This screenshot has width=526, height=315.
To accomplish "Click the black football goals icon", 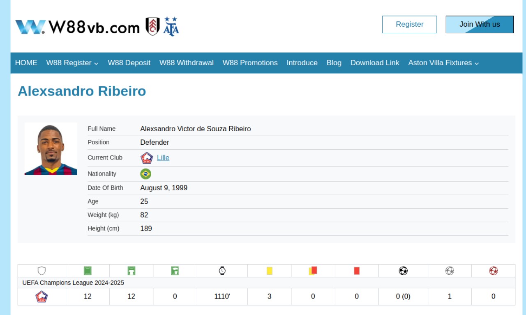I will coord(403,271).
